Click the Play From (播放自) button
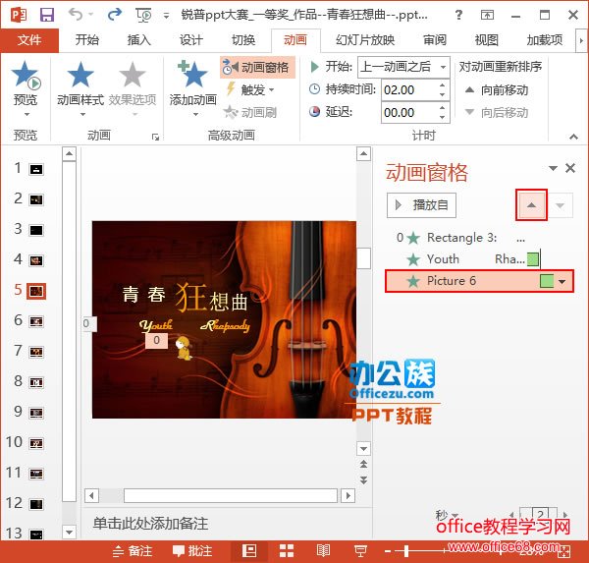This screenshot has width=589, height=563. (422, 204)
